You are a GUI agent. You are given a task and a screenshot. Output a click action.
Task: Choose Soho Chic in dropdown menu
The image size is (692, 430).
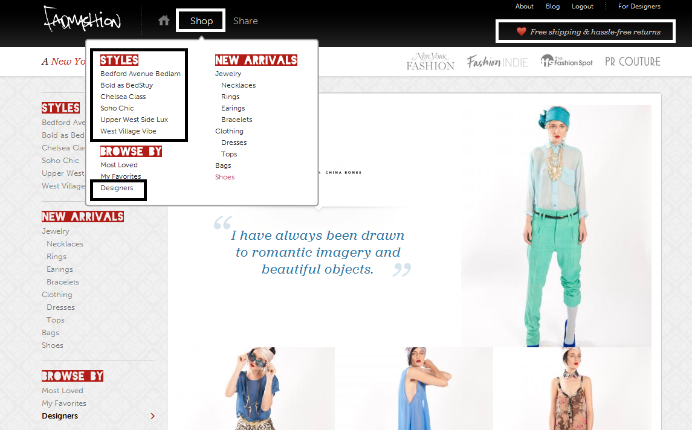(x=117, y=108)
